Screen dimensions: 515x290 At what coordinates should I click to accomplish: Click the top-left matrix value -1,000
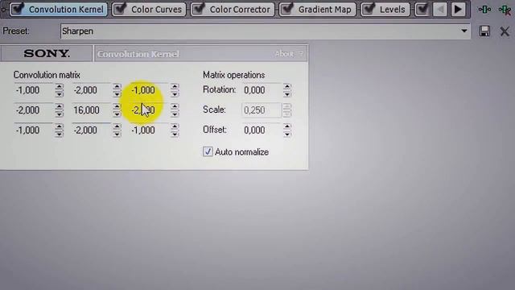(34, 90)
